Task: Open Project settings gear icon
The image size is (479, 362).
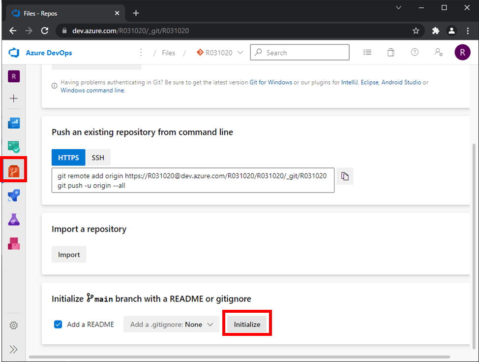Action: point(13,325)
